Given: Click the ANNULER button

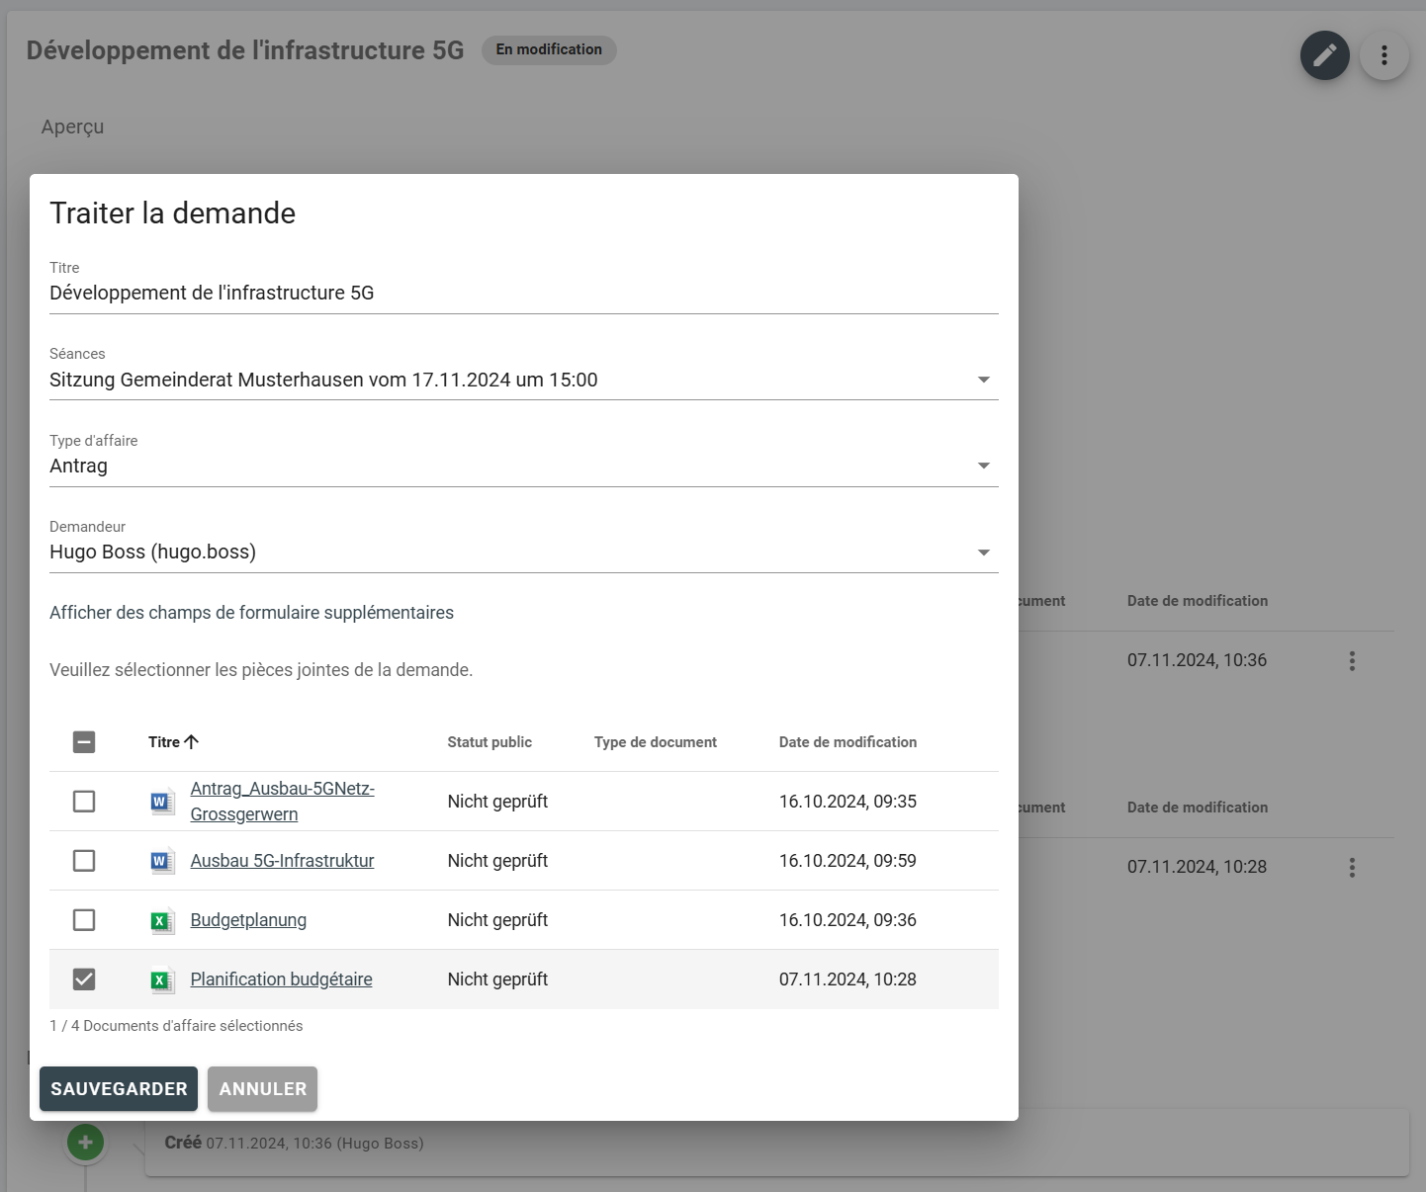Looking at the screenshot, I should tap(262, 1088).
